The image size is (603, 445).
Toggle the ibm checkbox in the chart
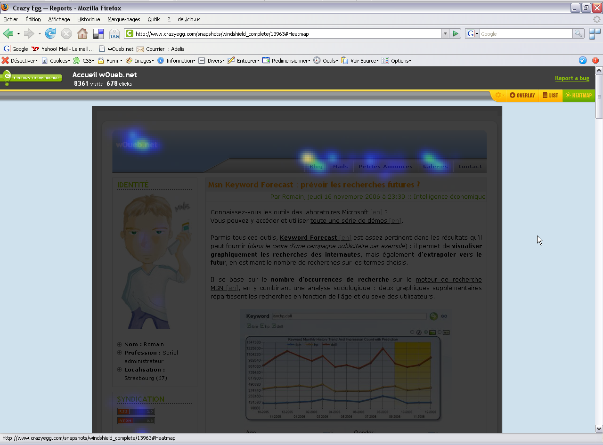click(249, 326)
